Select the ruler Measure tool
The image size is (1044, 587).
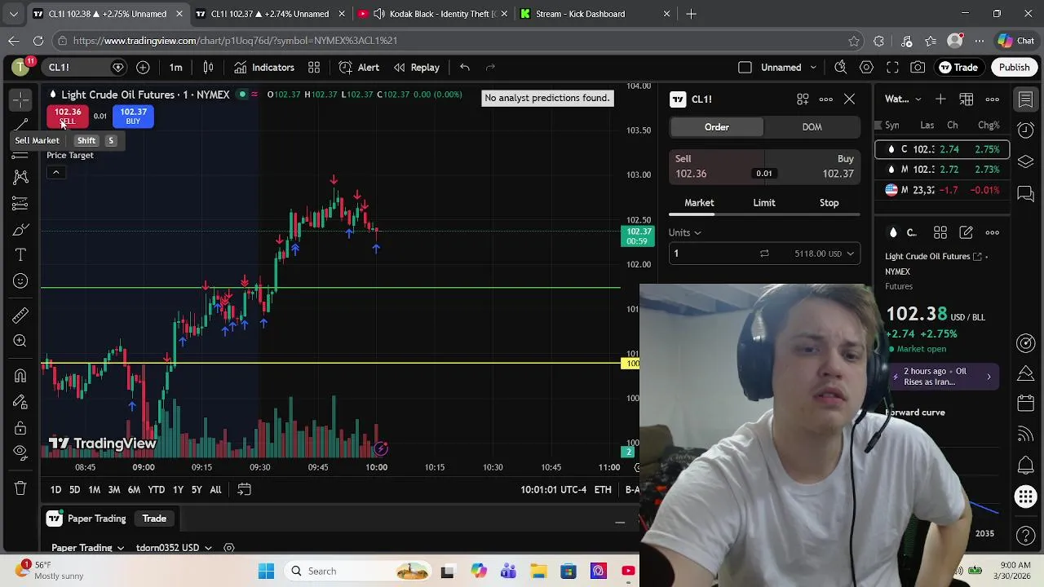(20, 315)
